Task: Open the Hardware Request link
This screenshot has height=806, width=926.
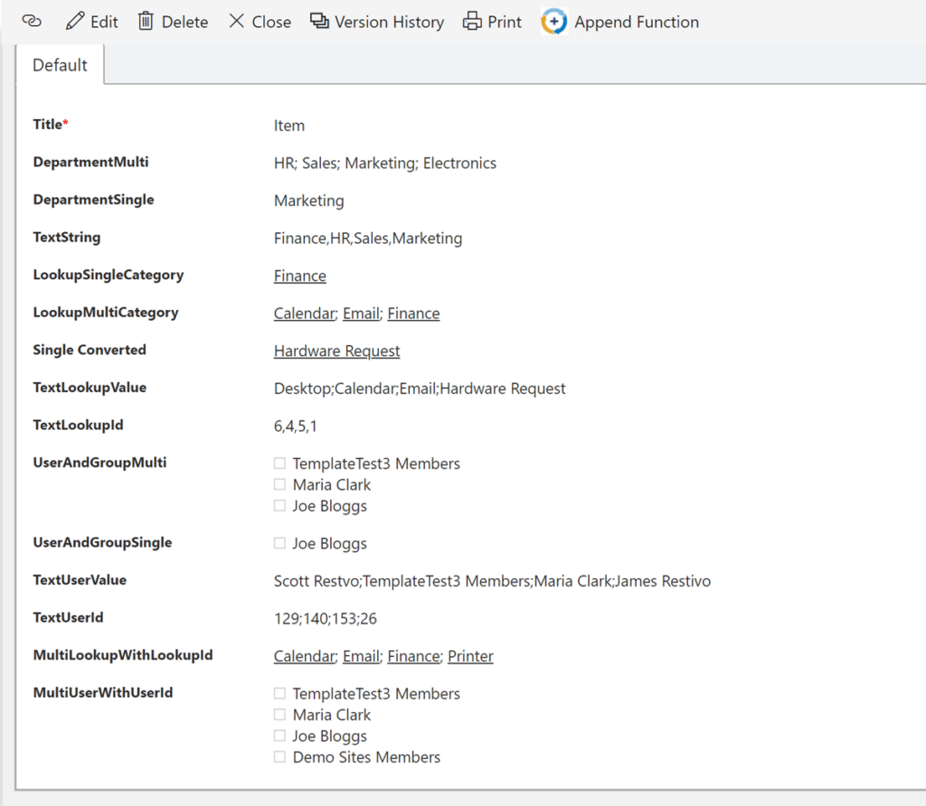Action: (336, 351)
